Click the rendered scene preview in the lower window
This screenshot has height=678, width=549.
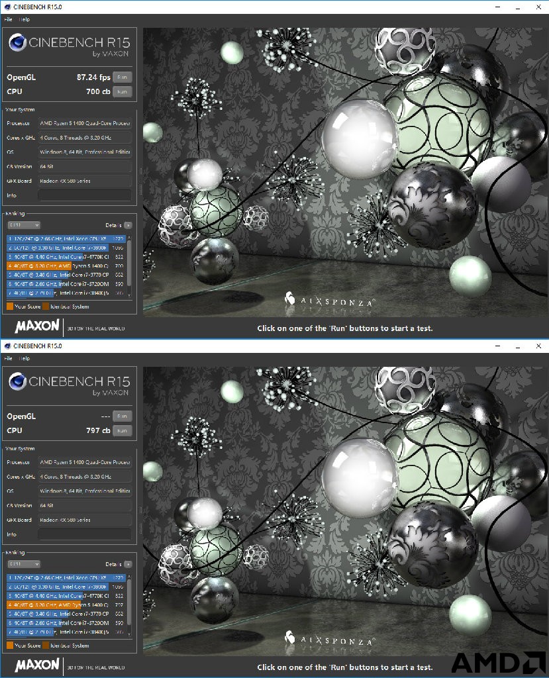click(346, 511)
